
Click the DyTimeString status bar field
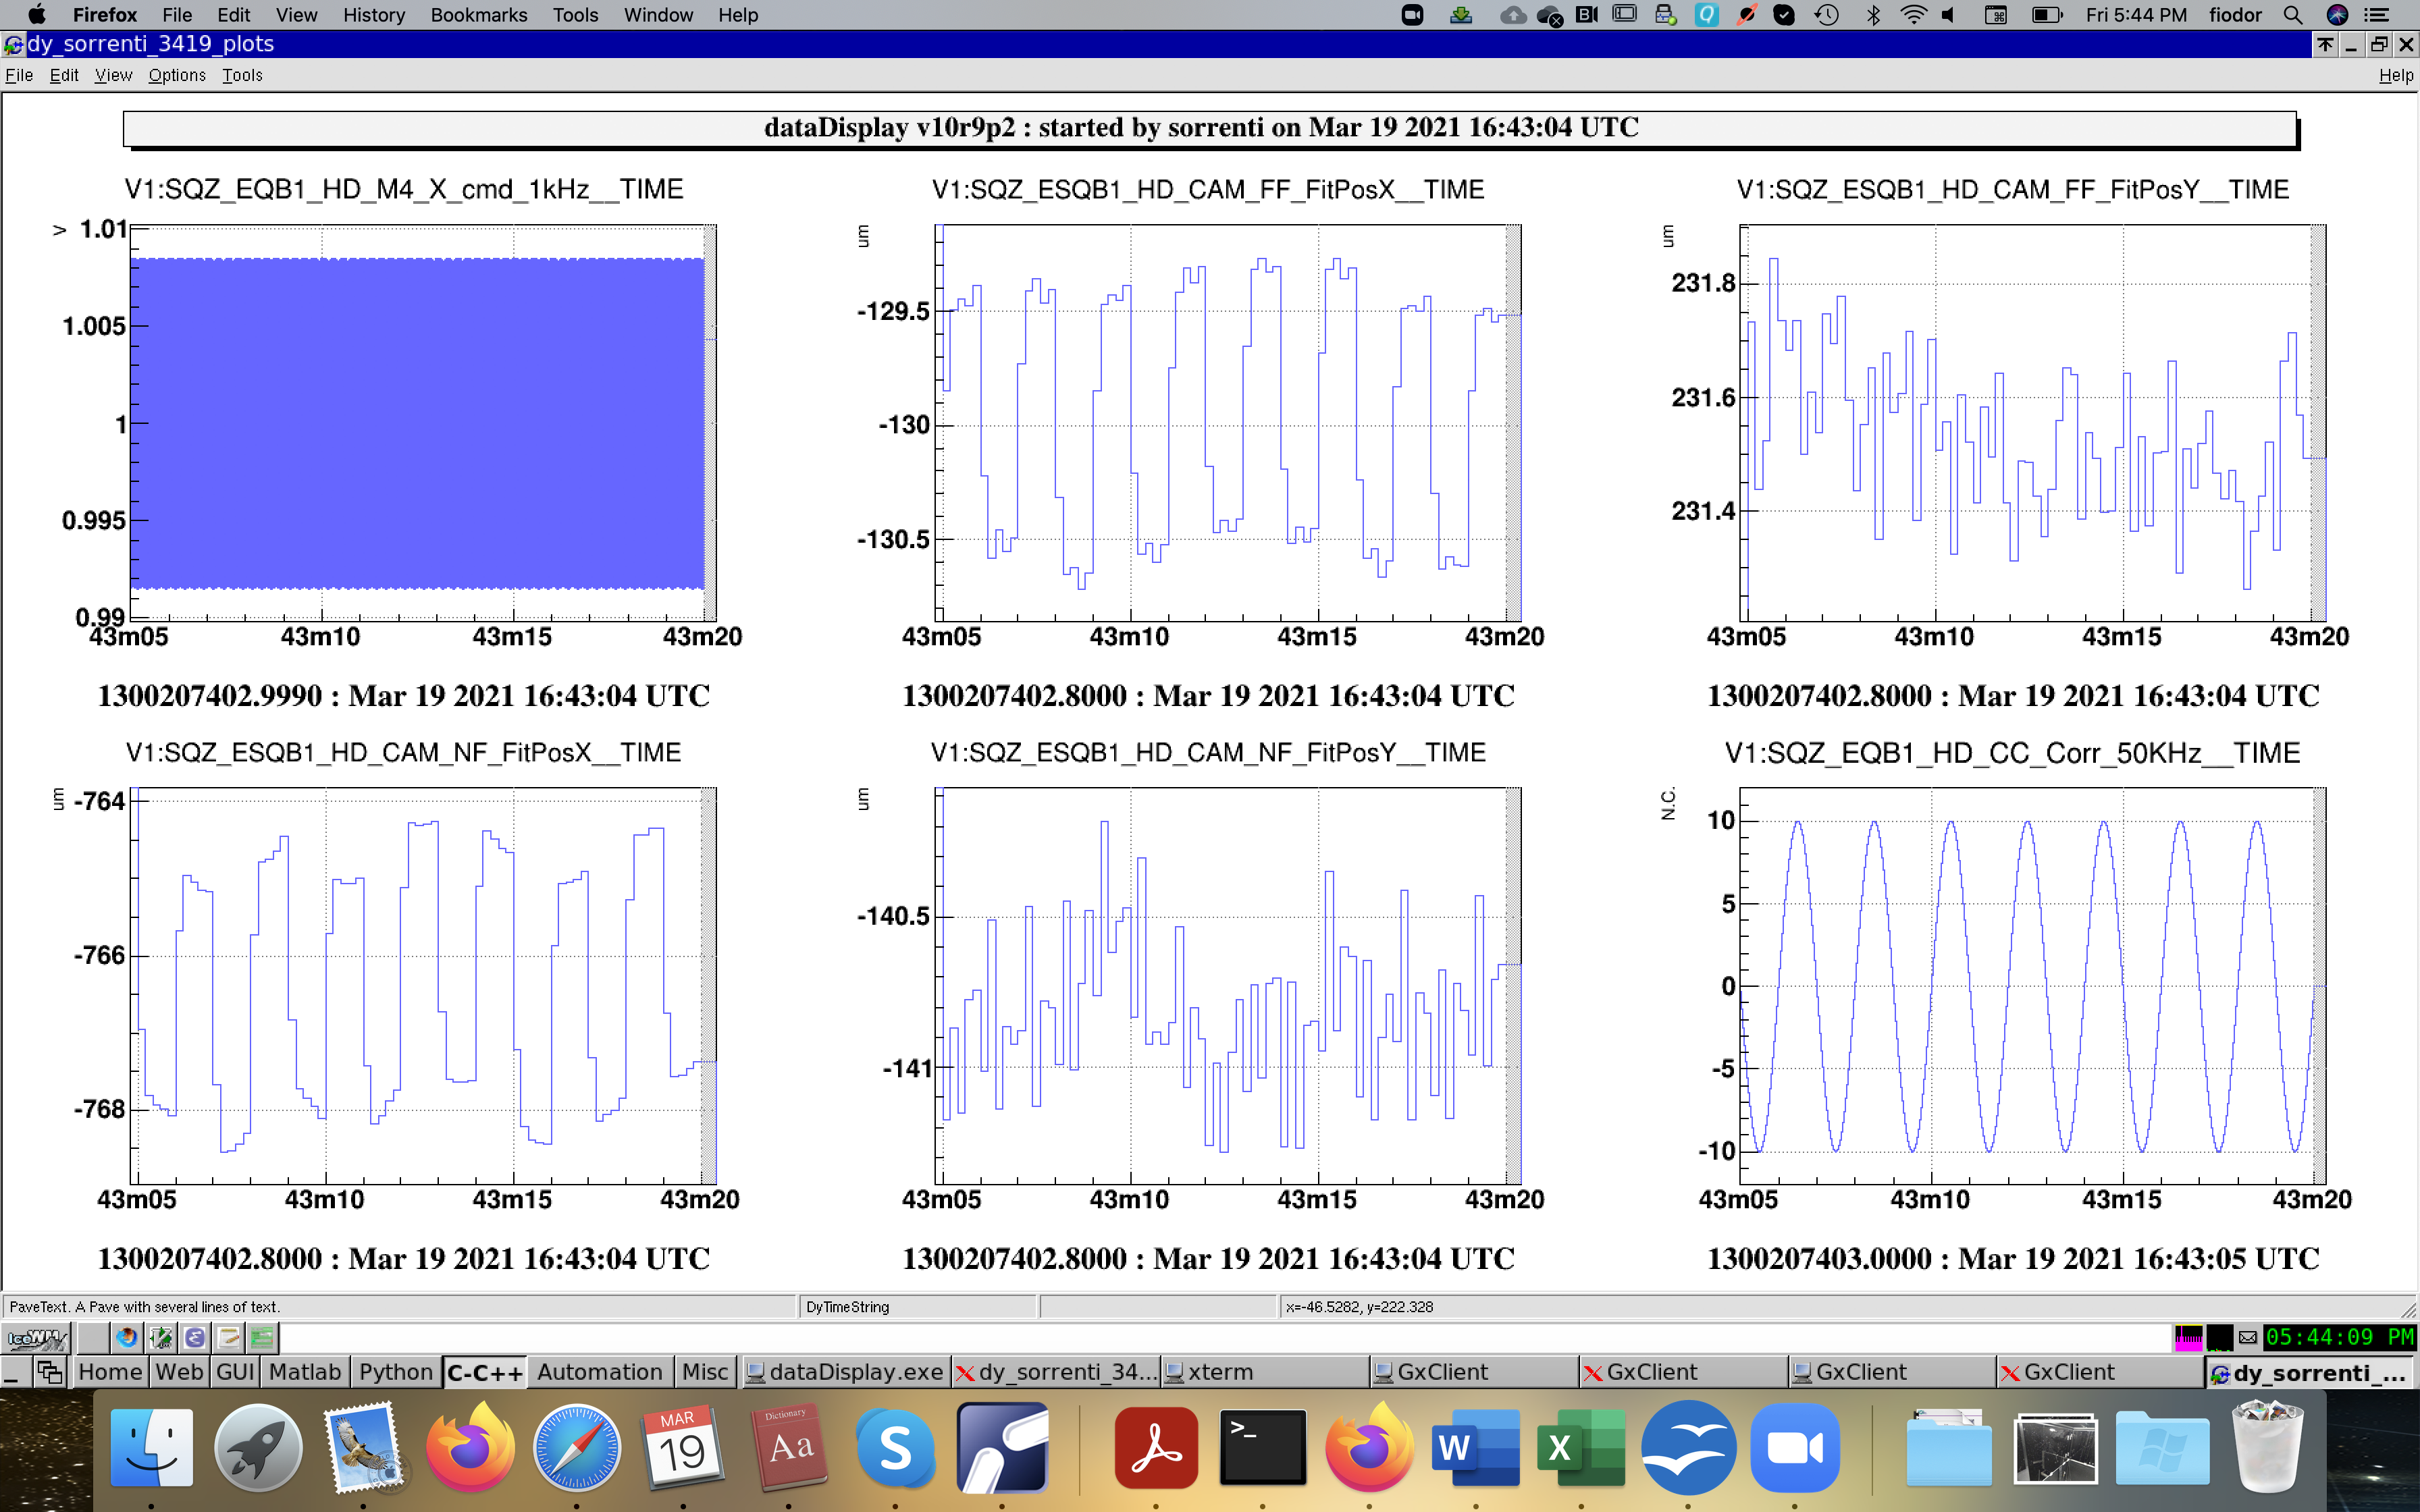point(917,1306)
